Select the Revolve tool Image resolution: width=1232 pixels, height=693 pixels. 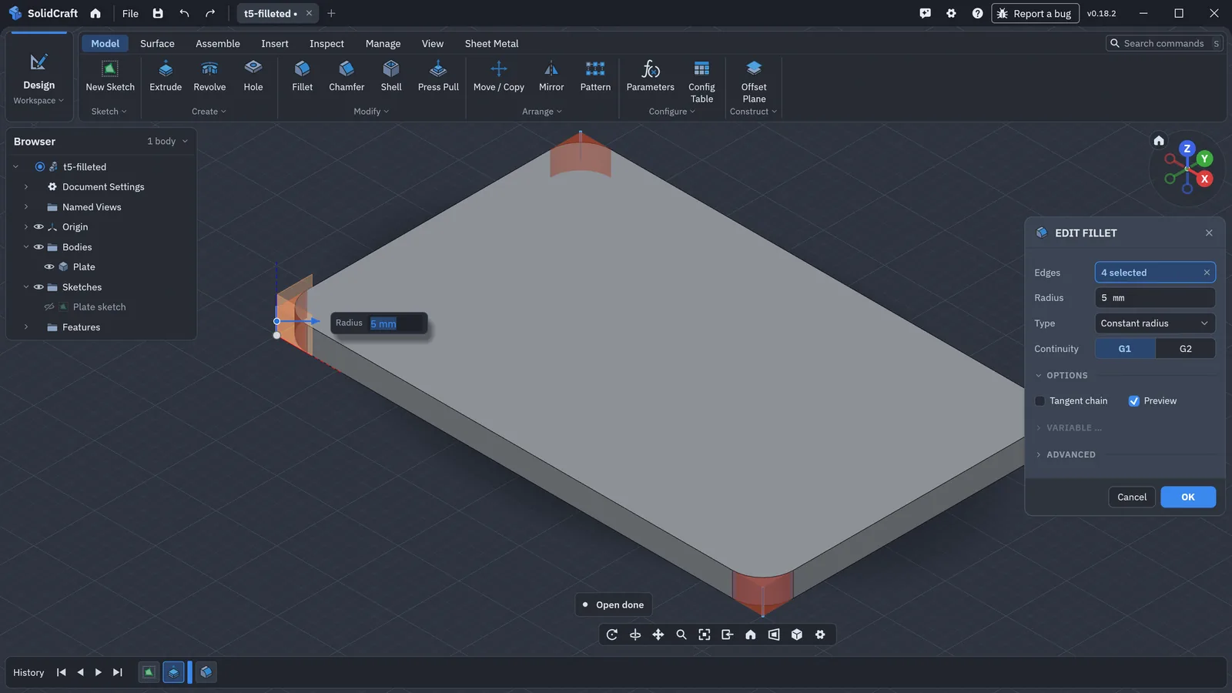(x=209, y=76)
